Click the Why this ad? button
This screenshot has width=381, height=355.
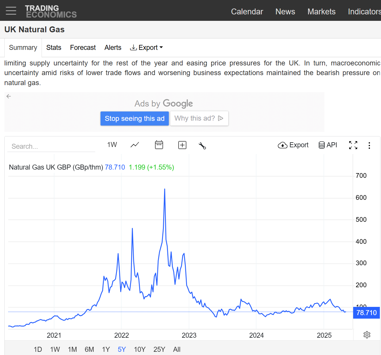[x=199, y=118]
